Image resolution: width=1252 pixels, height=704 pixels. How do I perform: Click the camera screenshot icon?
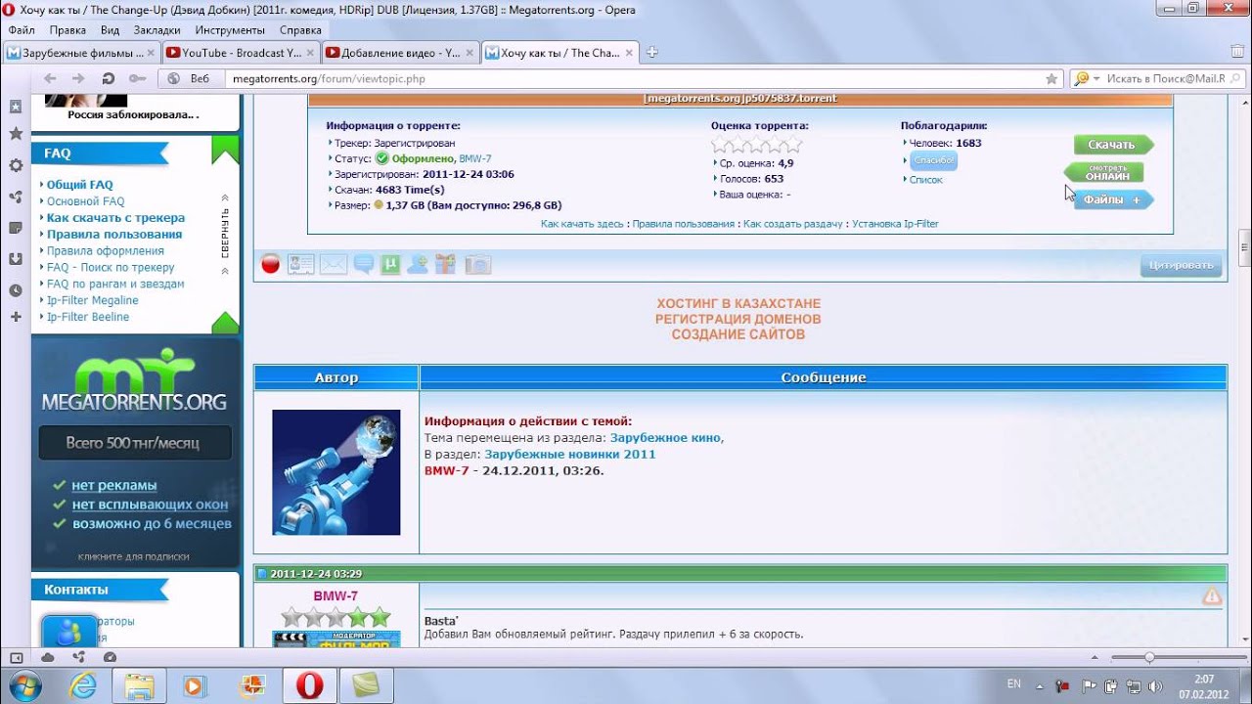point(477,264)
